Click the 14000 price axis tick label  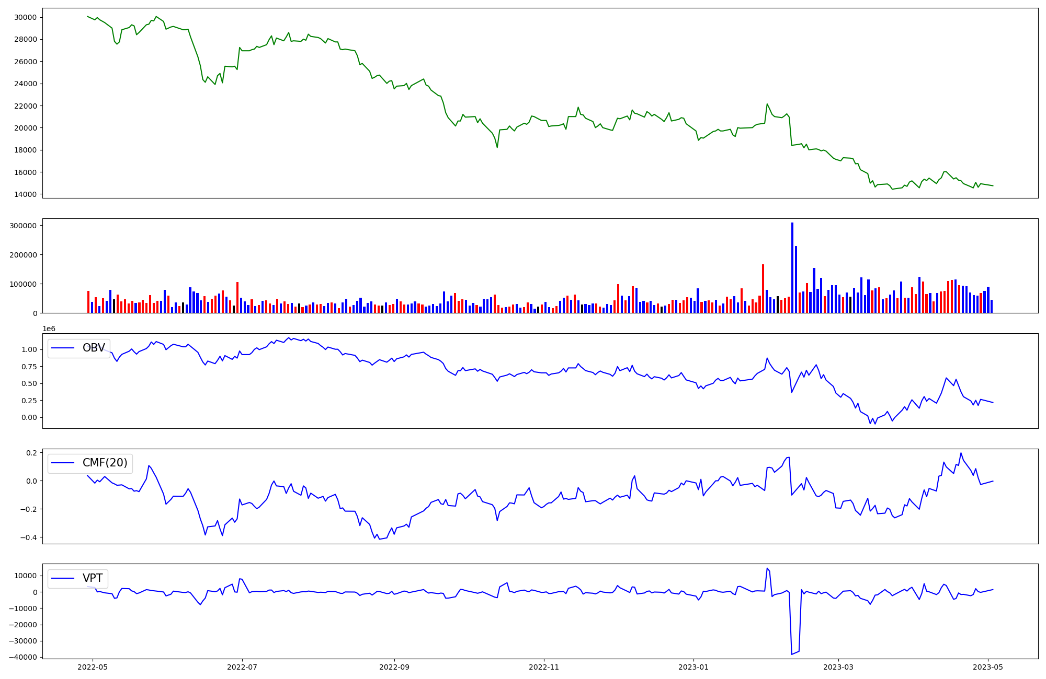pos(25,194)
